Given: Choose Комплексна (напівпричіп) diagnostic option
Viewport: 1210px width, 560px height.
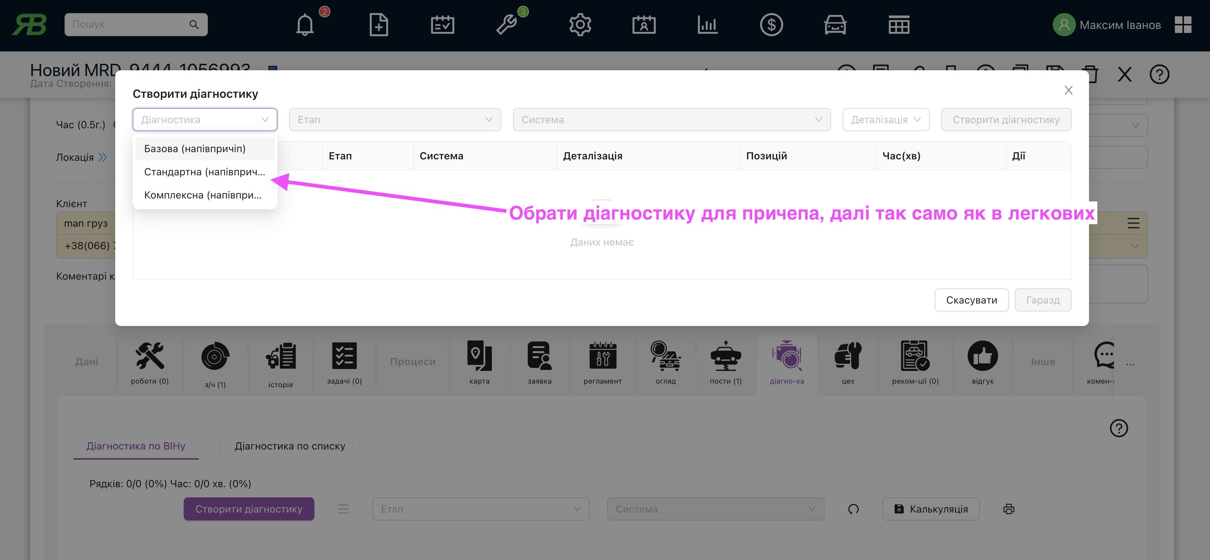Looking at the screenshot, I should (203, 195).
